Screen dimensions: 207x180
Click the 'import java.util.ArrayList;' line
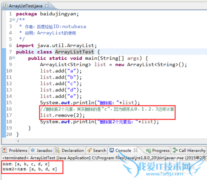point(56,46)
